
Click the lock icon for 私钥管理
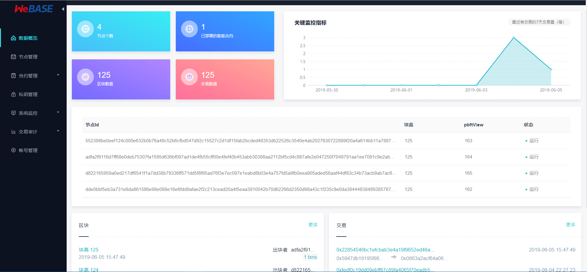pyautogui.click(x=13, y=94)
